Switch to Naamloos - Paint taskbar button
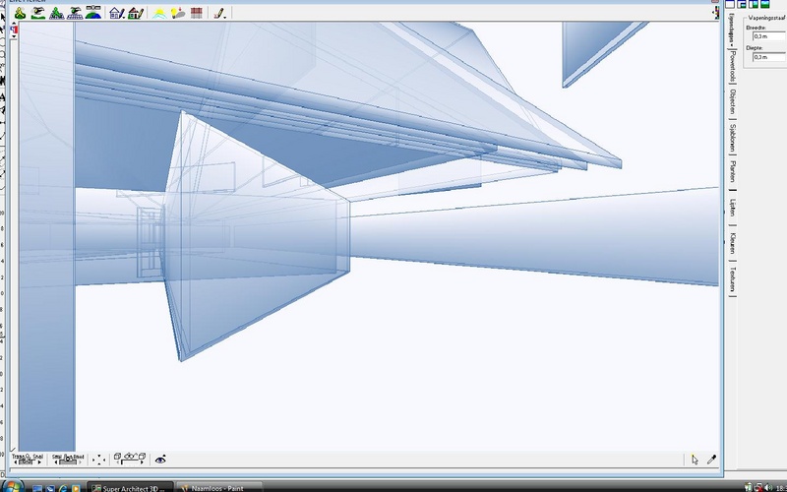The width and height of the screenshot is (787, 492). coord(219,487)
